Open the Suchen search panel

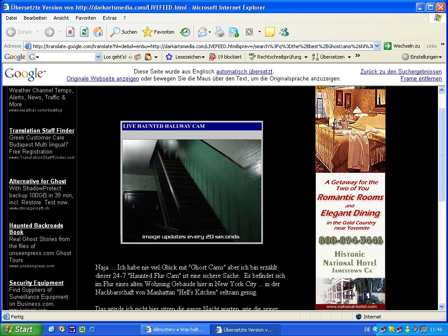pyautogui.click(x=124, y=32)
